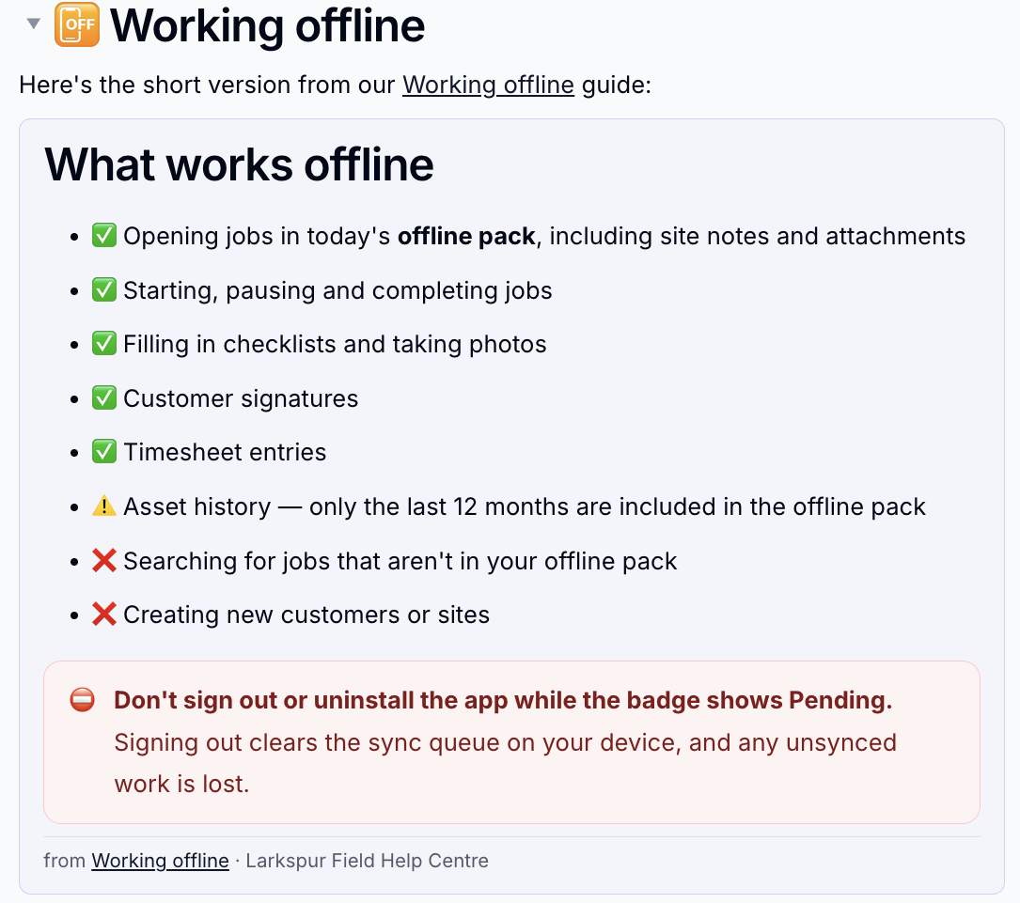This screenshot has width=1020, height=903.
Task: Click the Working offline section title
Action: pos(267,26)
